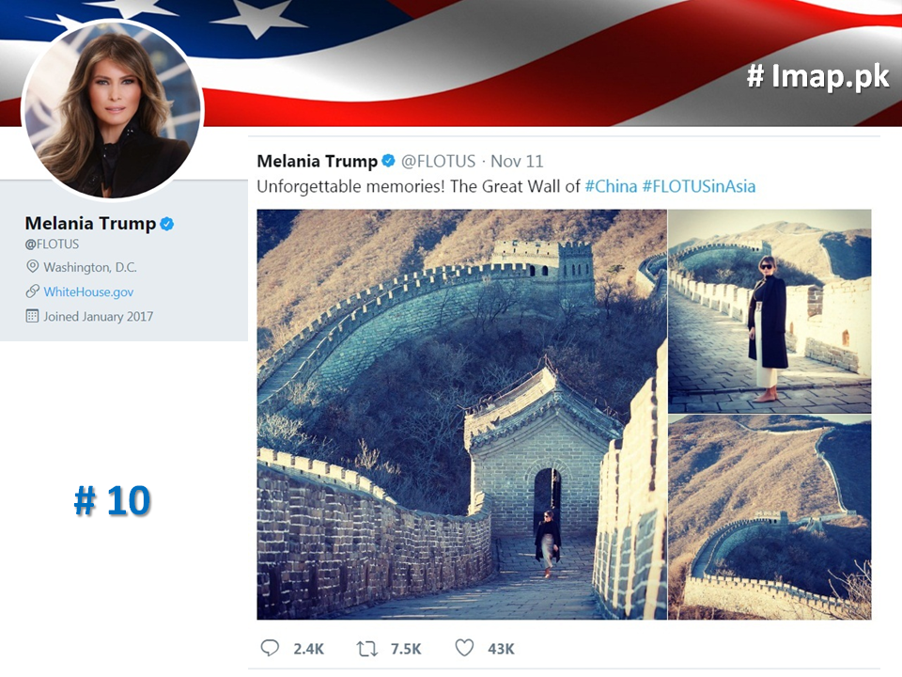Click the @FLOTUS handle in tweet header
902x677 pixels.
439,161
